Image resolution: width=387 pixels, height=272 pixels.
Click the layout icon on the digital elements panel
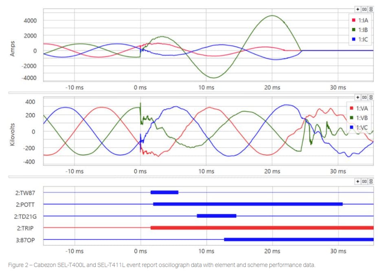pos(371,181)
